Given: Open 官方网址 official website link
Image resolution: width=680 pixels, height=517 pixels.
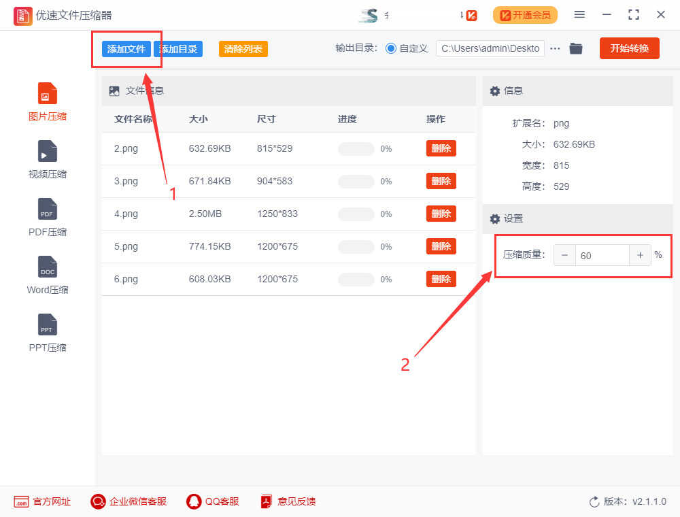Looking at the screenshot, I should [x=42, y=502].
